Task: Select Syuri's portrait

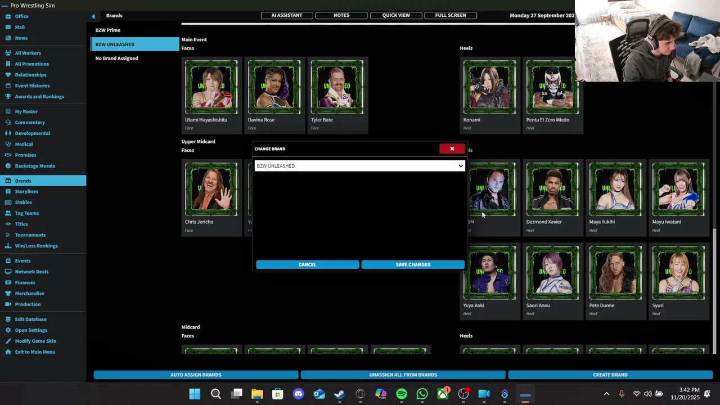Action: tap(678, 273)
